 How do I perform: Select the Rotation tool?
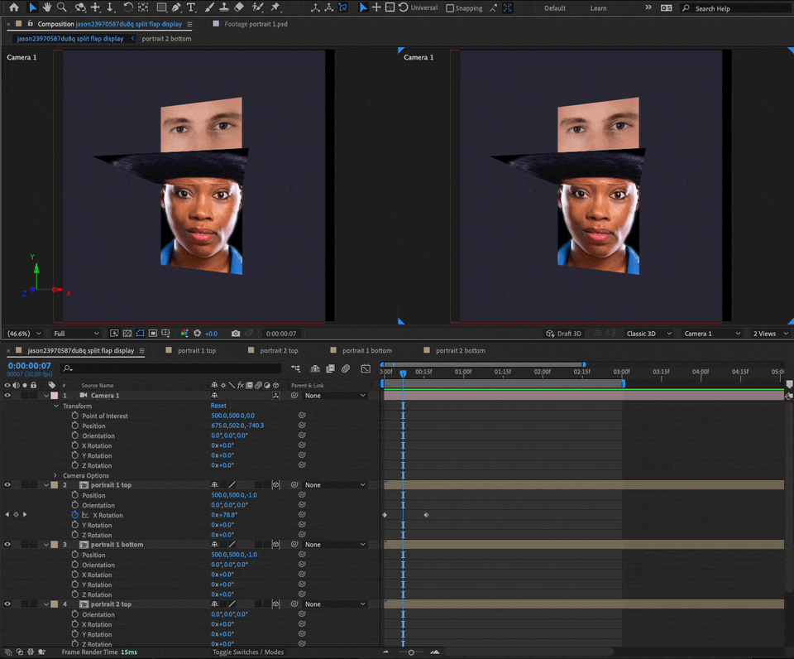tap(128, 8)
